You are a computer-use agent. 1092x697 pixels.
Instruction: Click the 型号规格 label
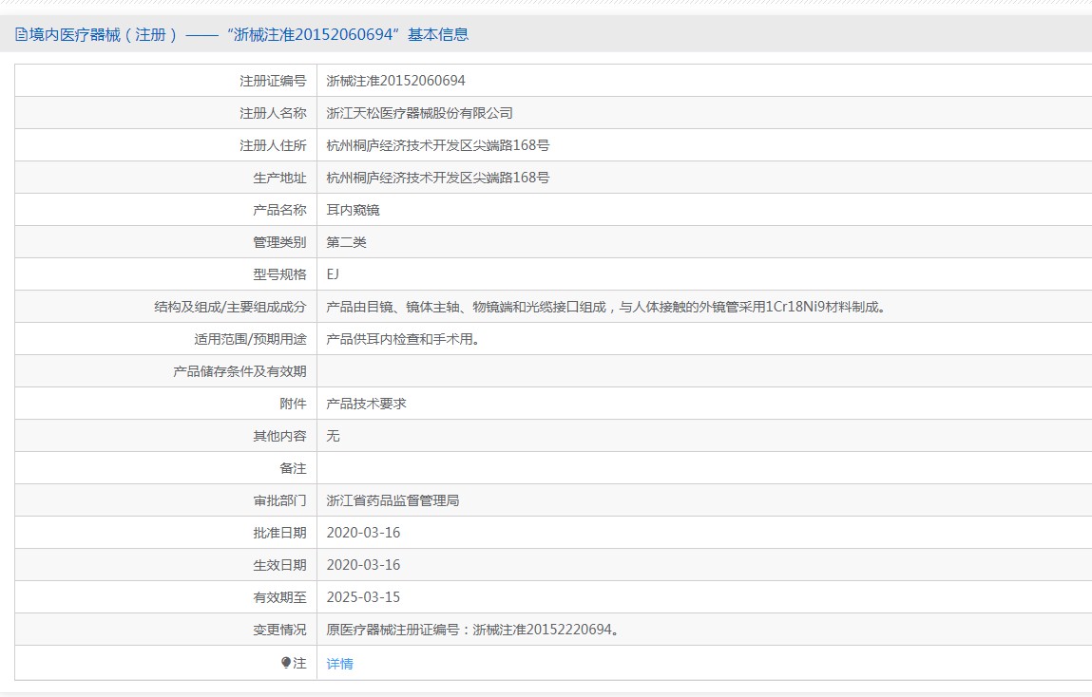click(x=279, y=274)
